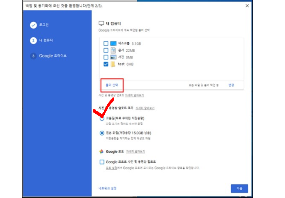Close the backup and sync dialog

[247, 6]
